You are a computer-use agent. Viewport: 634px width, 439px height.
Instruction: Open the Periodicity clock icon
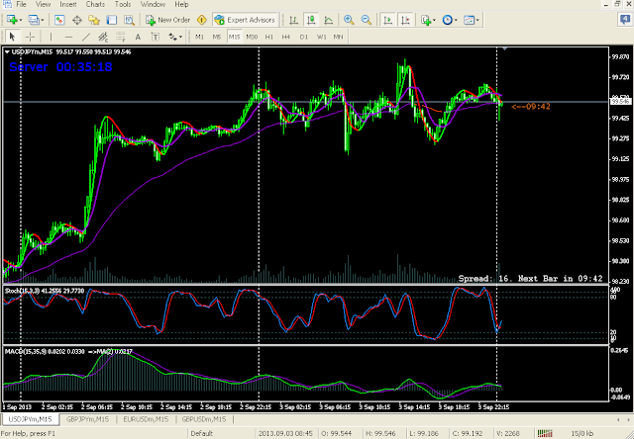tap(447, 20)
